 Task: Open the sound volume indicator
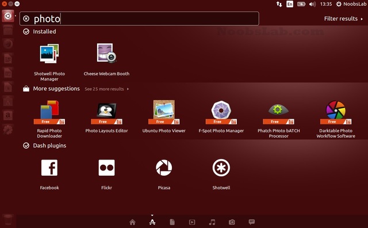312,4
